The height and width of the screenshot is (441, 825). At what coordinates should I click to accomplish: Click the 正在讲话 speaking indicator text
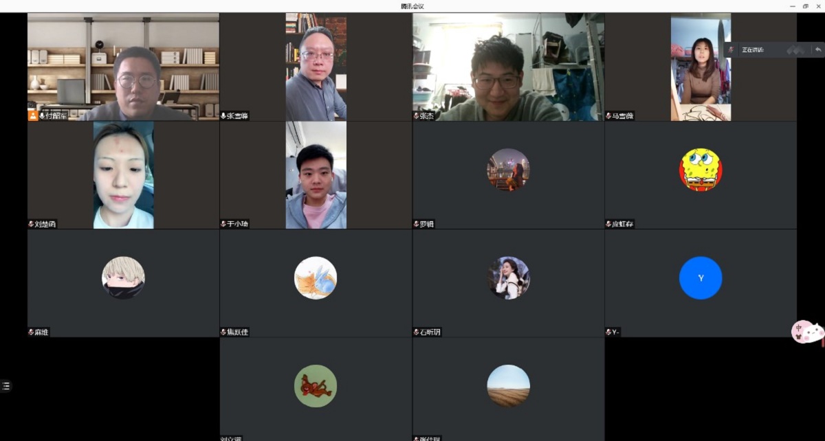tap(753, 50)
